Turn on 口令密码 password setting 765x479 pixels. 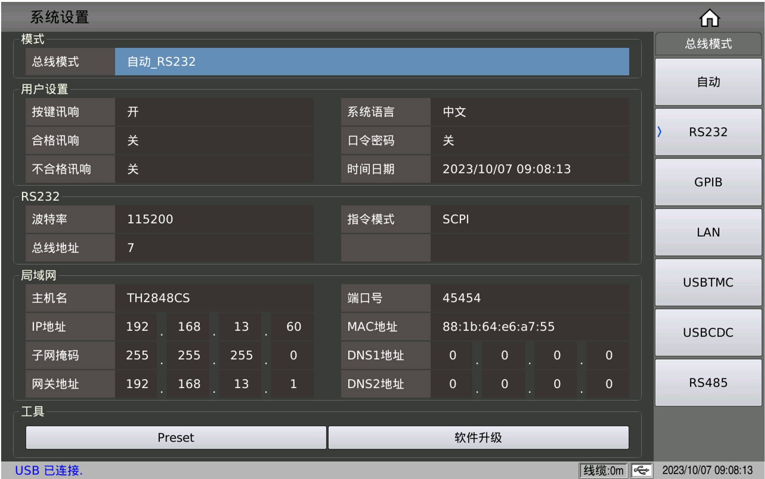pos(531,140)
